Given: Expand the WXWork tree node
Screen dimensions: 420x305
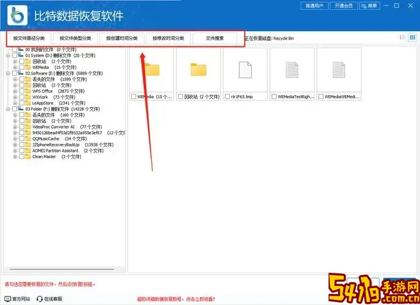Looking at the screenshot, I should (15, 97).
